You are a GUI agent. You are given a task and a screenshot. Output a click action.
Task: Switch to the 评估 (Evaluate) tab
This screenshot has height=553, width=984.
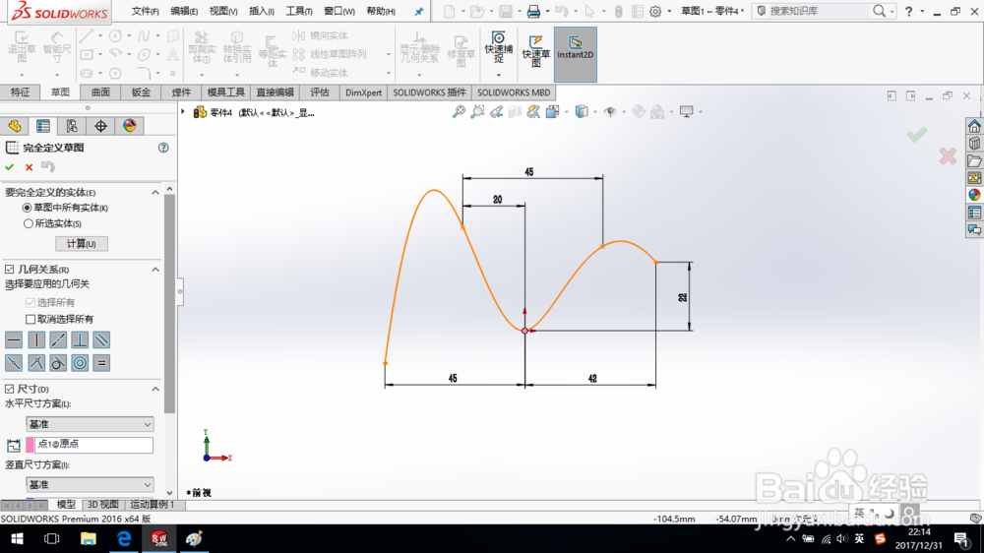click(320, 92)
